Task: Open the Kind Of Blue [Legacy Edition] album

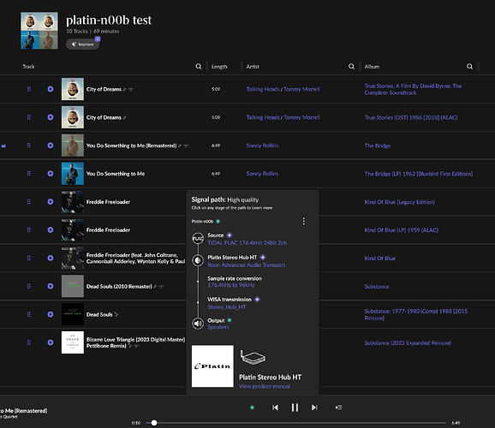Action: pyautogui.click(x=400, y=202)
